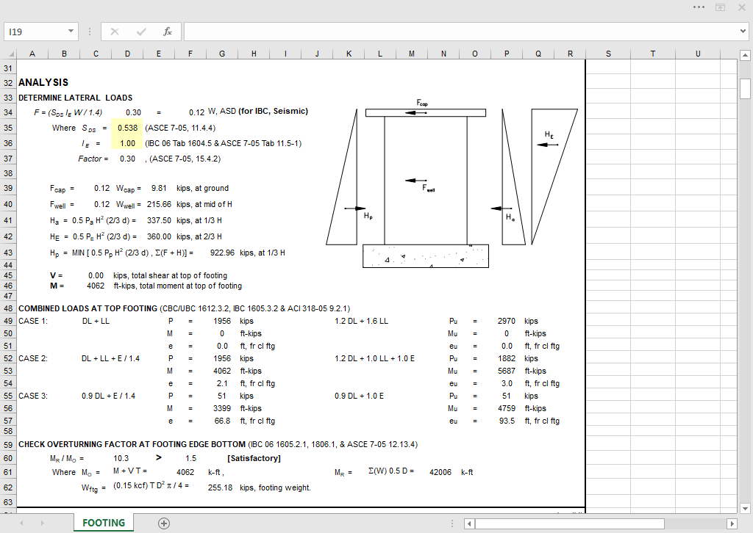Click the ANALYSIS heading cell

tap(43, 82)
